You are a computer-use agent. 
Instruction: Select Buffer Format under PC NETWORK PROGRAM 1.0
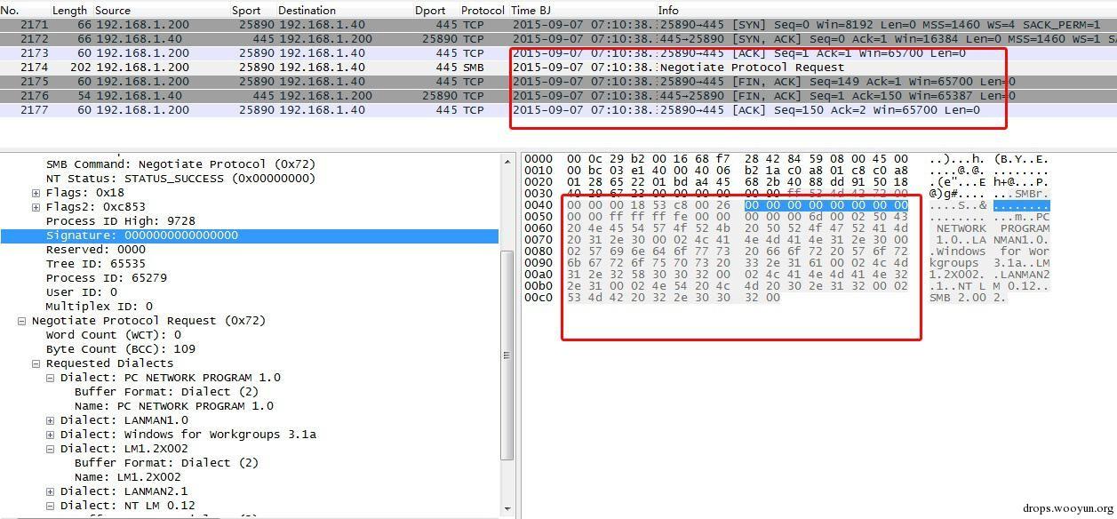(x=166, y=392)
